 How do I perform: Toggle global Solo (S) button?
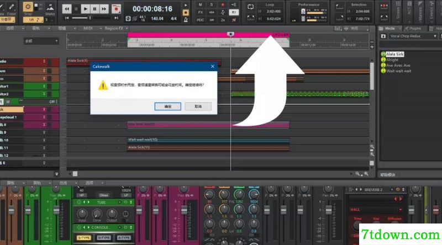pos(212,5)
